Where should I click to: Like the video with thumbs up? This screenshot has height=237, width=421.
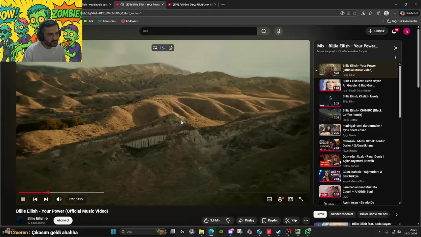point(211,221)
